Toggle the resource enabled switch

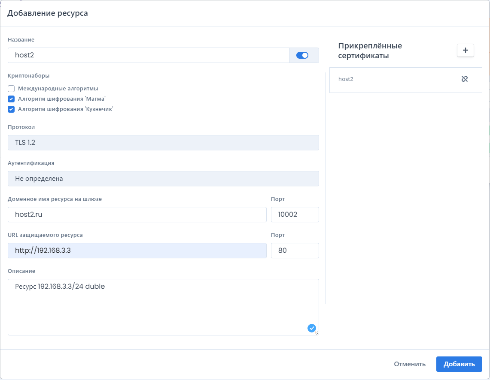pos(302,55)
